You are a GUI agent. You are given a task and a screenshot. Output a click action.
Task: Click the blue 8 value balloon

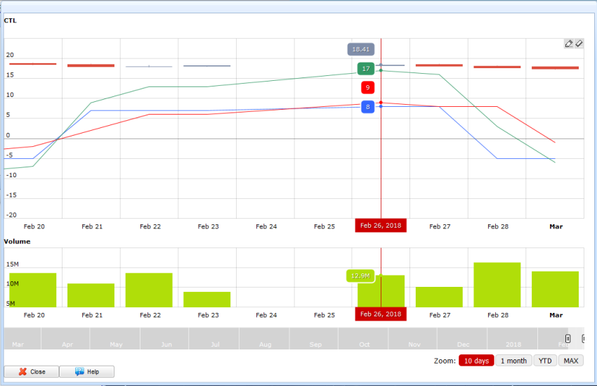click(367, 108)
